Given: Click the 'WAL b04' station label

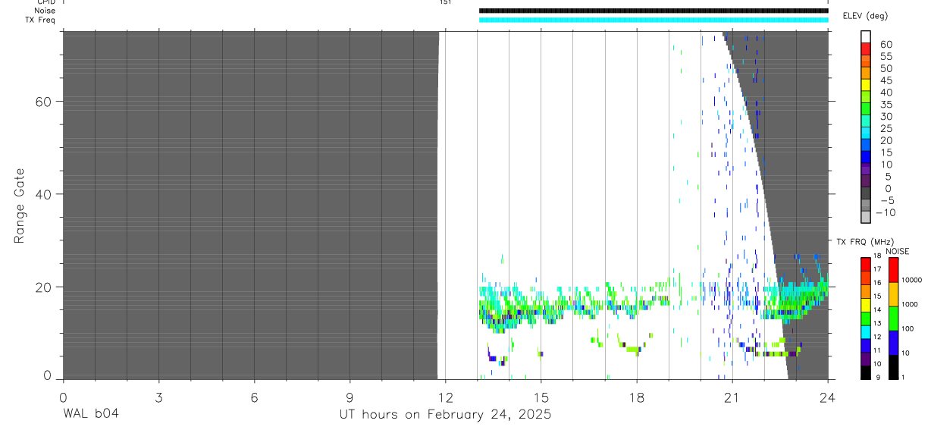Looking at the screenshot, I should pos(91,415).
